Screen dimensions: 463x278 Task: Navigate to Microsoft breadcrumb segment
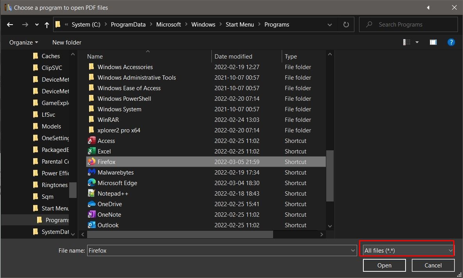point(168,25)
